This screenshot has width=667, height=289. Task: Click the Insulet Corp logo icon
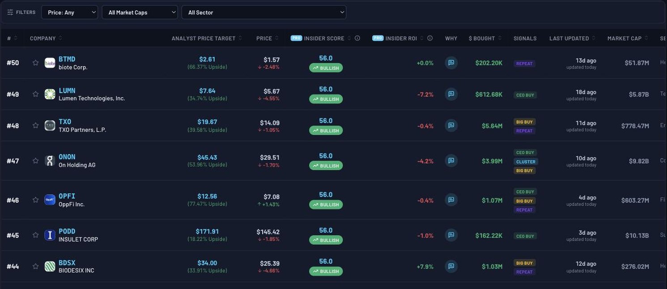[50, 235]
